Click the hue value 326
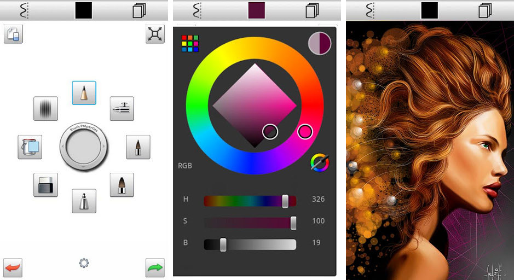514x280 pixels. click(318, 199)
